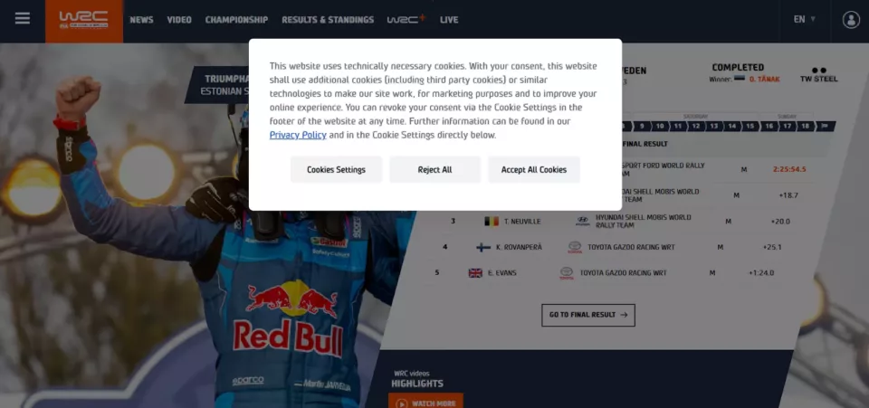Click the British flag next to E. Evans
This screenshot has height=408, width=869.
475,273
